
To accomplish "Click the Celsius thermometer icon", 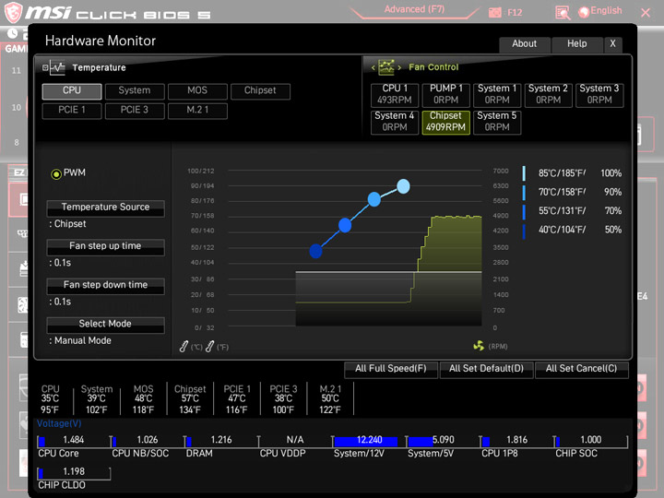I will click(184, 347).
